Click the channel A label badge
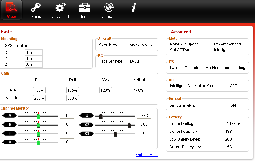The width and height of the screenshot is (255, 161). [9, 116]
